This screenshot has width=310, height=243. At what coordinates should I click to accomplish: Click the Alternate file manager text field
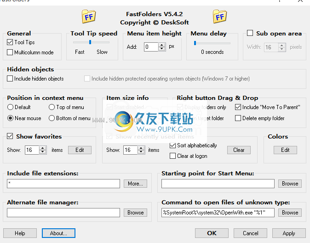click(x=63, y=213)
